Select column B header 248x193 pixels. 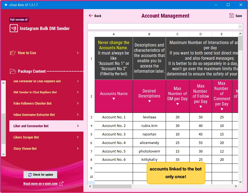coord(149,34)
